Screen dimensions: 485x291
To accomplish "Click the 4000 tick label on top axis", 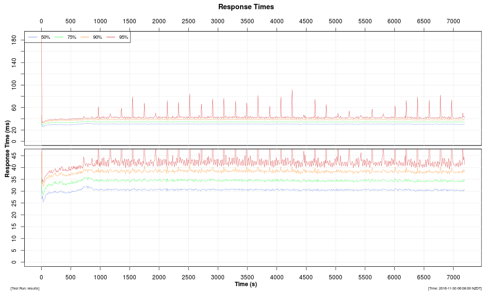I will (276, 21).
